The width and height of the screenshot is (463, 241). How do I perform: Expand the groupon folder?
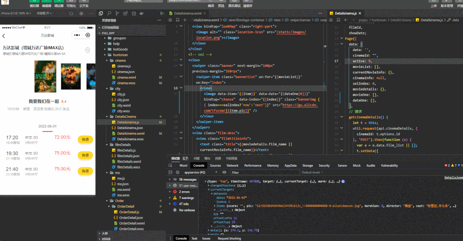119,38
